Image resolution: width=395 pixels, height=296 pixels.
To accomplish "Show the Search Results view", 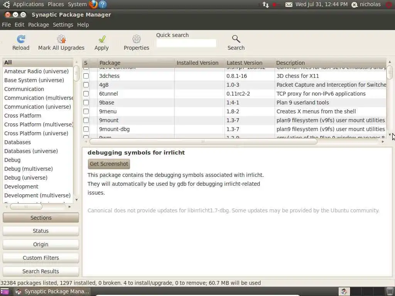I will tap(41, 271).
